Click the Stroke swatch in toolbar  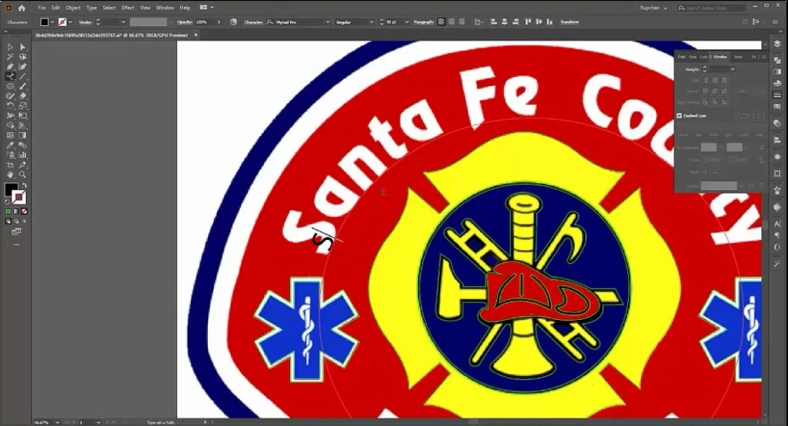pyautogui.click(x=19, y=197)
